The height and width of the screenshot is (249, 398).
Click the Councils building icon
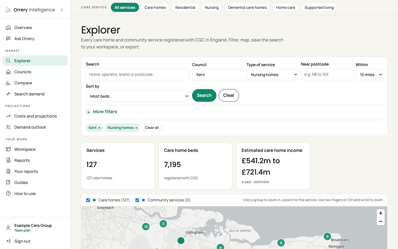pyautogui.click(x=8, y=72)
